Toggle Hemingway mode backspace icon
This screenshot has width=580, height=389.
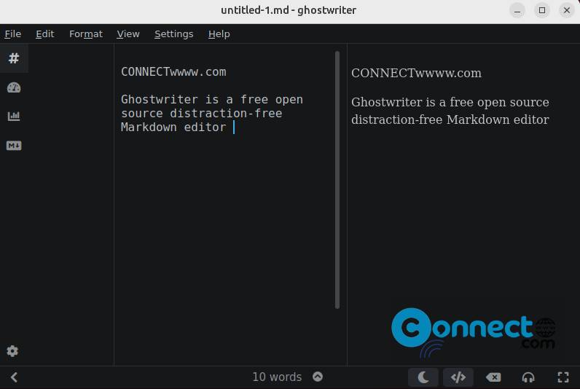pos(493,377)
